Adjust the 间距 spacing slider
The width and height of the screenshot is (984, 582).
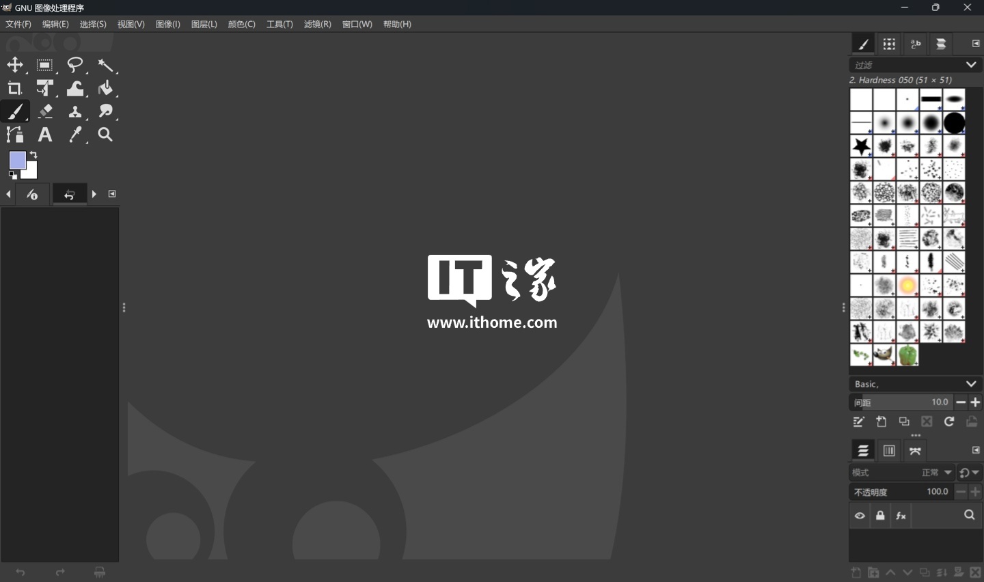(x=901, y=402)
